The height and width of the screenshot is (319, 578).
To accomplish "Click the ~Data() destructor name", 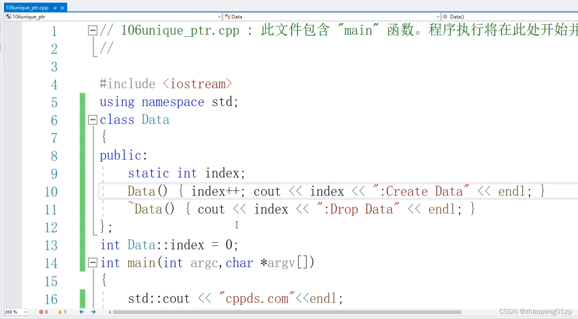I will pyautogui.click(x=151, y=209).
